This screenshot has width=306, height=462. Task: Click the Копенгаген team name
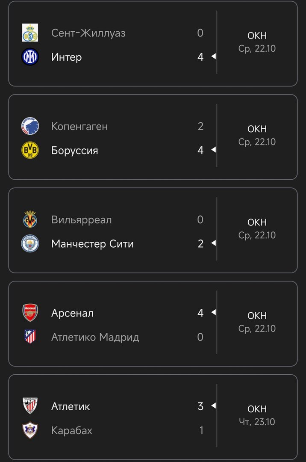[x=79, y=127]
